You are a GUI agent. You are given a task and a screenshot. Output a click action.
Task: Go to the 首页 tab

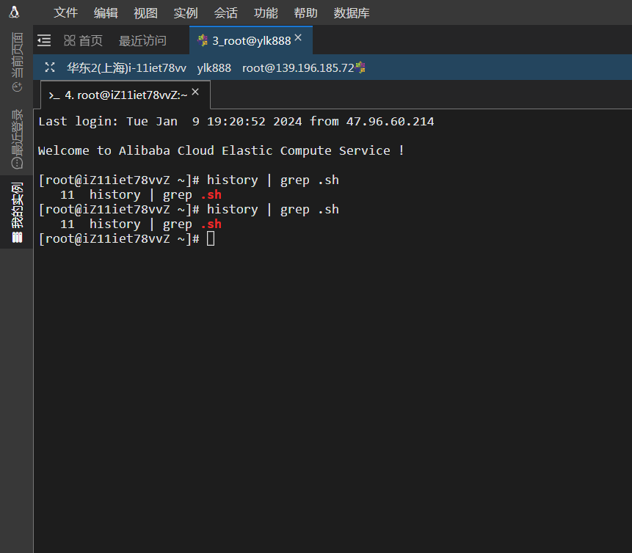(83, 40)
